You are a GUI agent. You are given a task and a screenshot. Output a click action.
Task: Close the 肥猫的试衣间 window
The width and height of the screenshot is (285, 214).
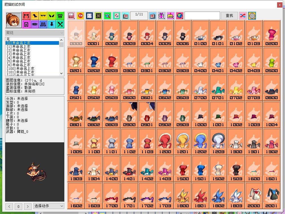[x=280, y=5]
